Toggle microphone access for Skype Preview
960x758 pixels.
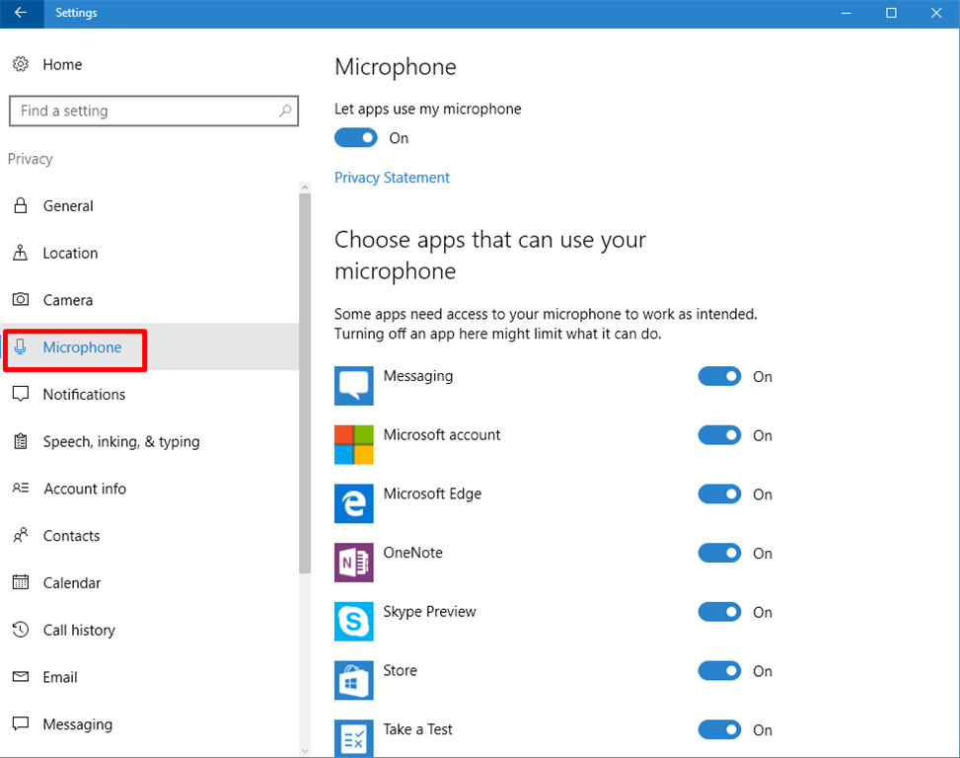719,612
